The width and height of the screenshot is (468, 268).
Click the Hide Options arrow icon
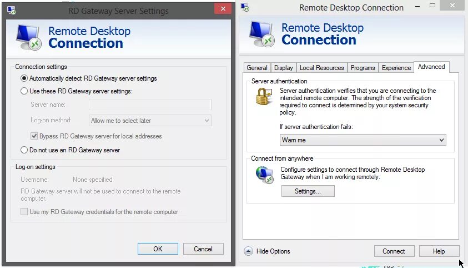tap(248, 251)
